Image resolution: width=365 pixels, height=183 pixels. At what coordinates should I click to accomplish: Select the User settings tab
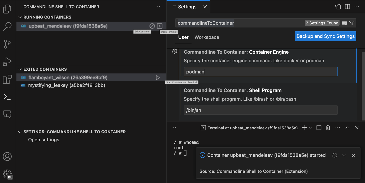[x=183, y=37]
